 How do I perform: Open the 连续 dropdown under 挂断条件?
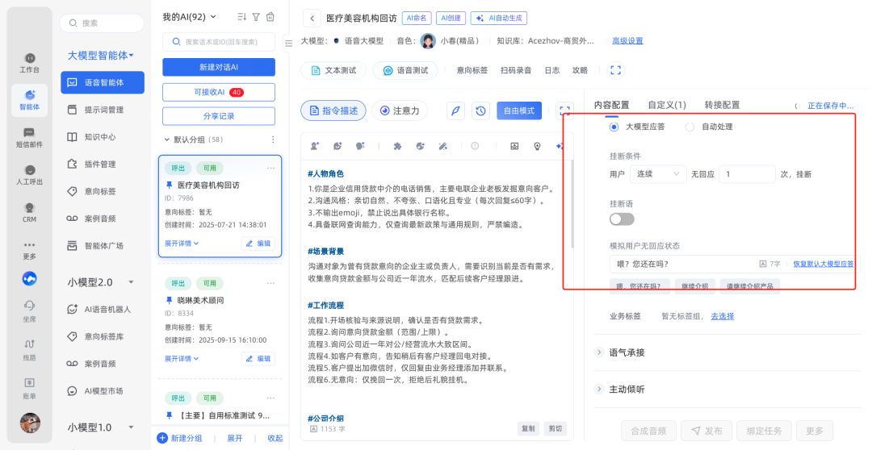(x=657, y=174)
